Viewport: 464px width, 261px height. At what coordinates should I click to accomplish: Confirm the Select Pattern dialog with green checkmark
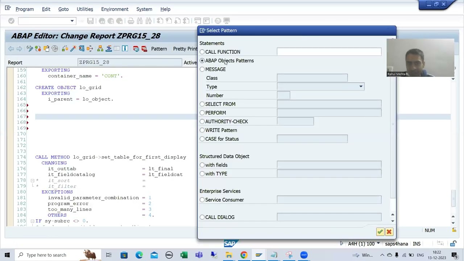[x=380, y=232]
